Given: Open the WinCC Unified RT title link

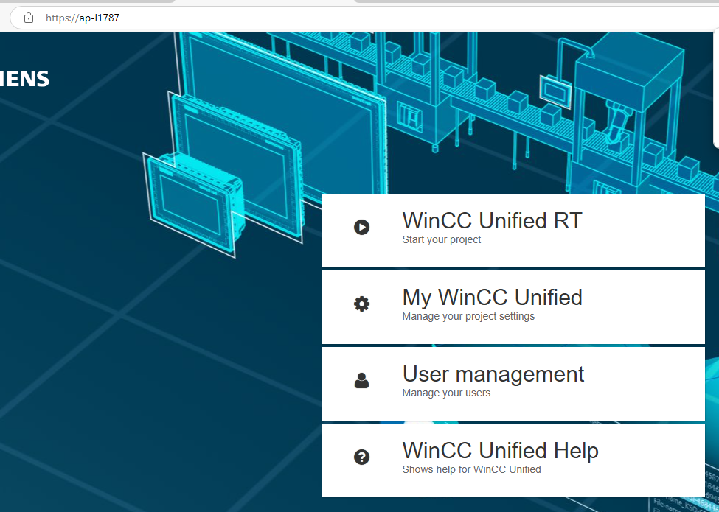Looking at the screenshot, I should [492, 221].
